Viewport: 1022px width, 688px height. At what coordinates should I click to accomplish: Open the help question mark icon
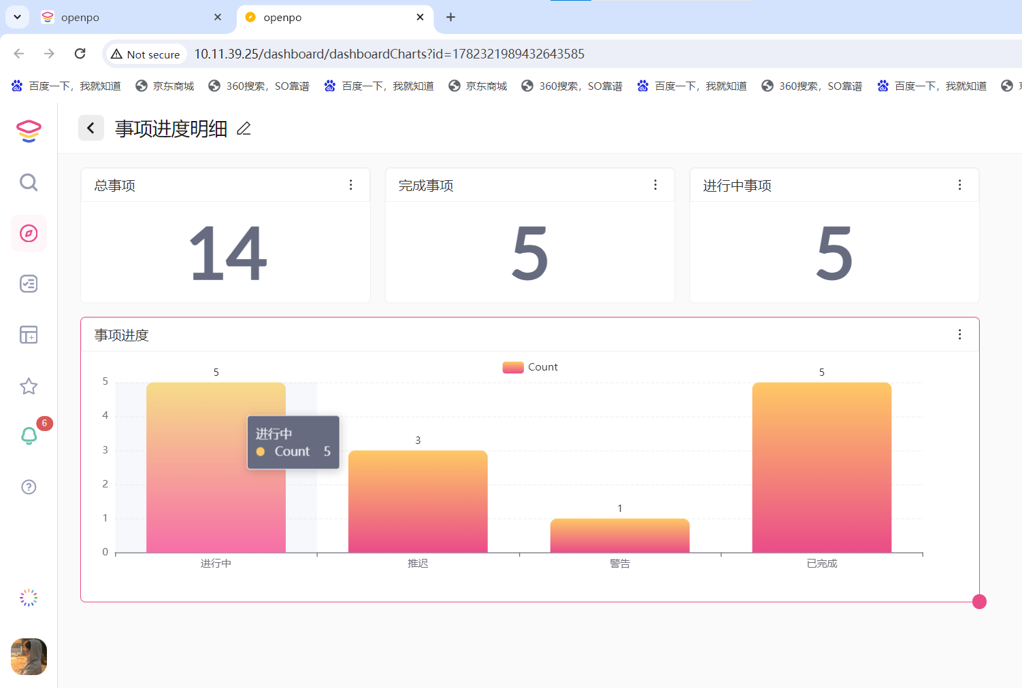pyautogui.click(x=29, y=487)
